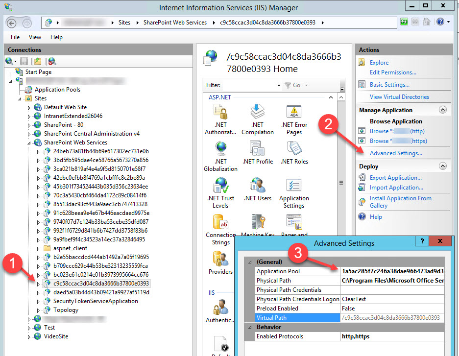The image size is (459, 356).
Task: Open the View menu
Action: click(x=34, y=37)
